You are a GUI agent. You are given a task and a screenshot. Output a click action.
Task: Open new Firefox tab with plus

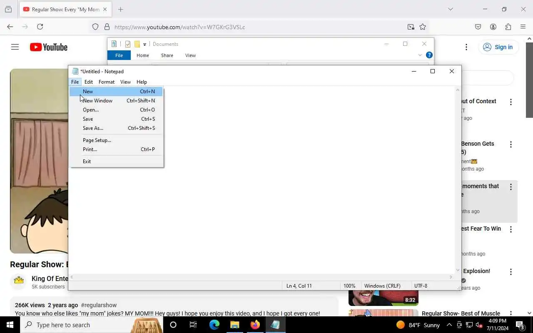(121, 9)
